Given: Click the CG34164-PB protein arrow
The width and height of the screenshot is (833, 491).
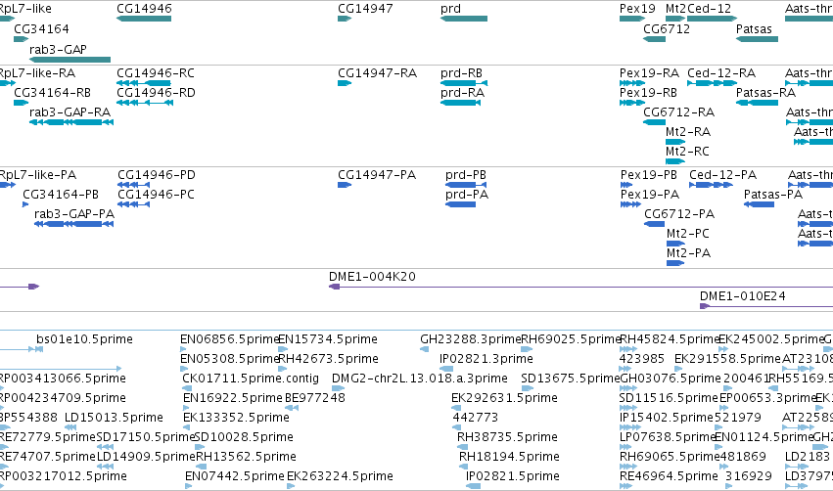Looking at the screenshot, I should pos(25,204).
